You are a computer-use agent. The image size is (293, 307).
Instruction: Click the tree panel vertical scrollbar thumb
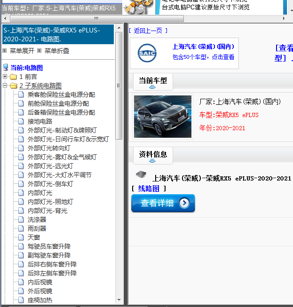pyautogui.click(x=119, y=86)
